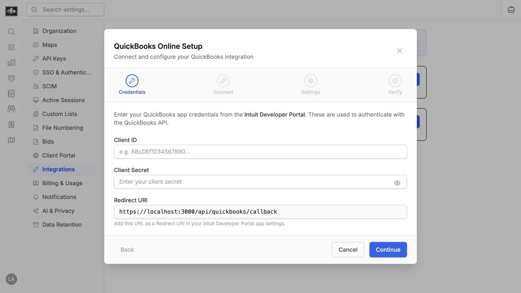Open the properties building icon in left rail

11,63
